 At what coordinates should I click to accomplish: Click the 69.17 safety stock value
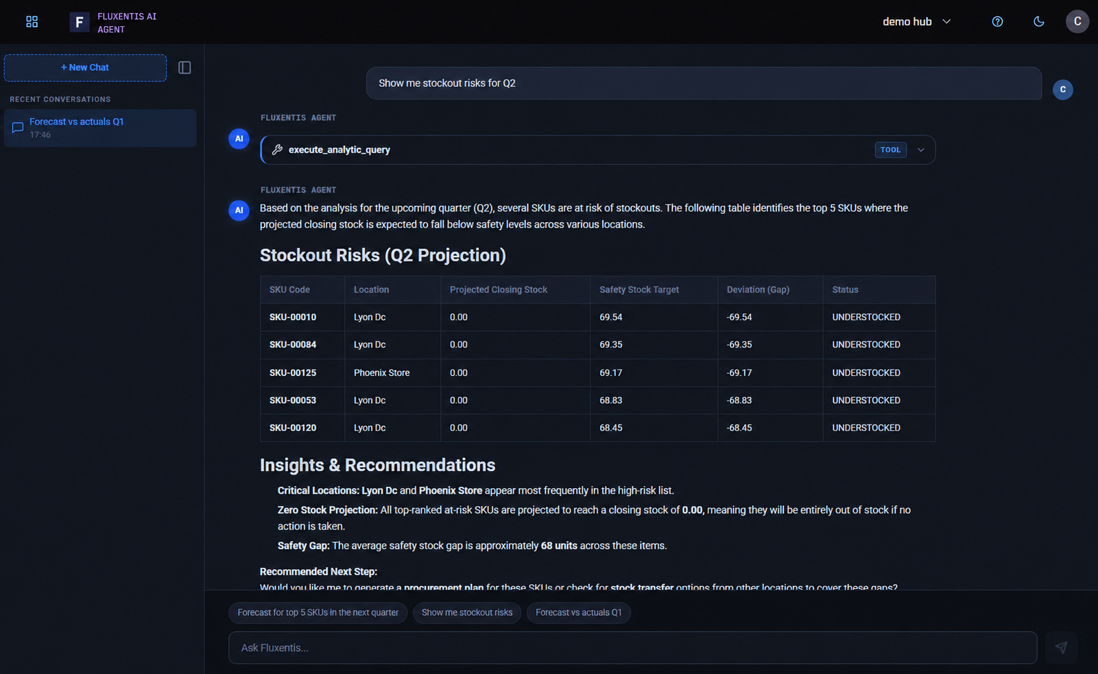coord(610,372)
